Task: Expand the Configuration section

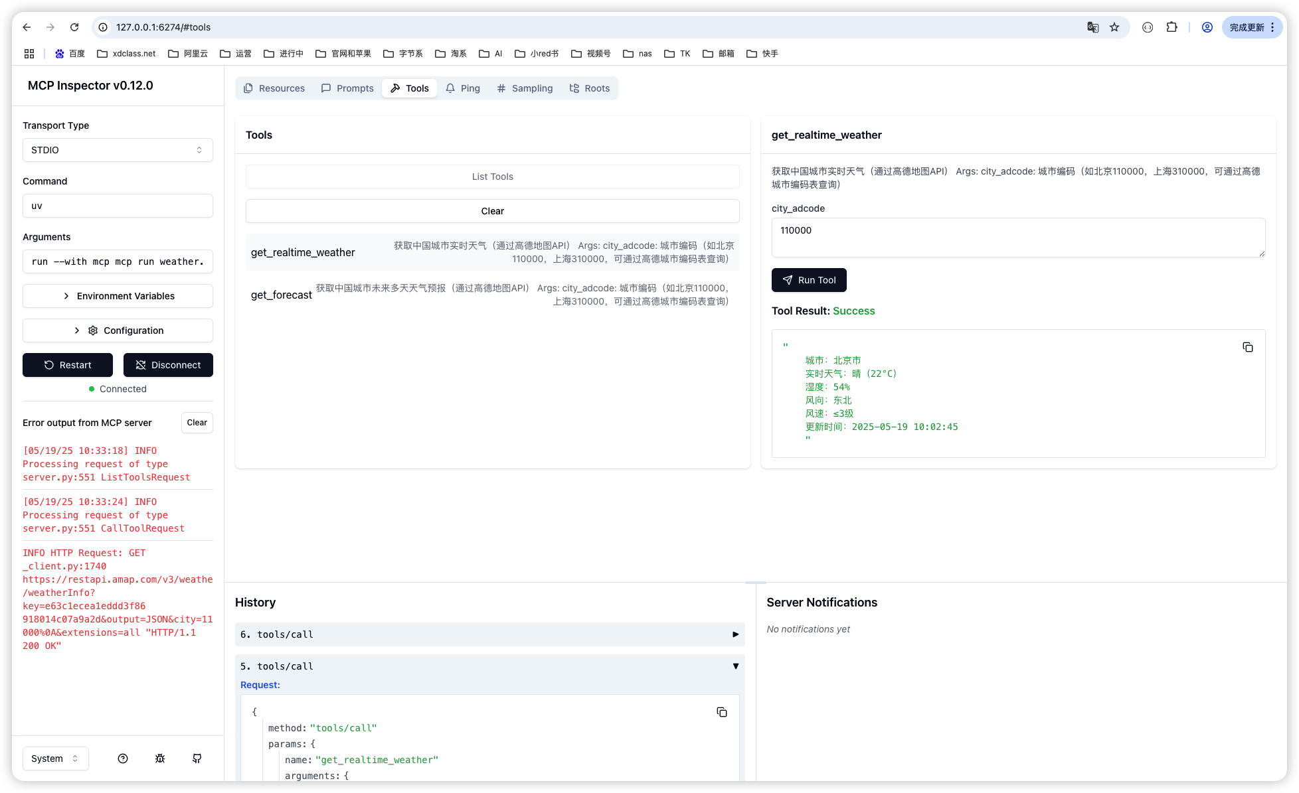Action: 118,330
